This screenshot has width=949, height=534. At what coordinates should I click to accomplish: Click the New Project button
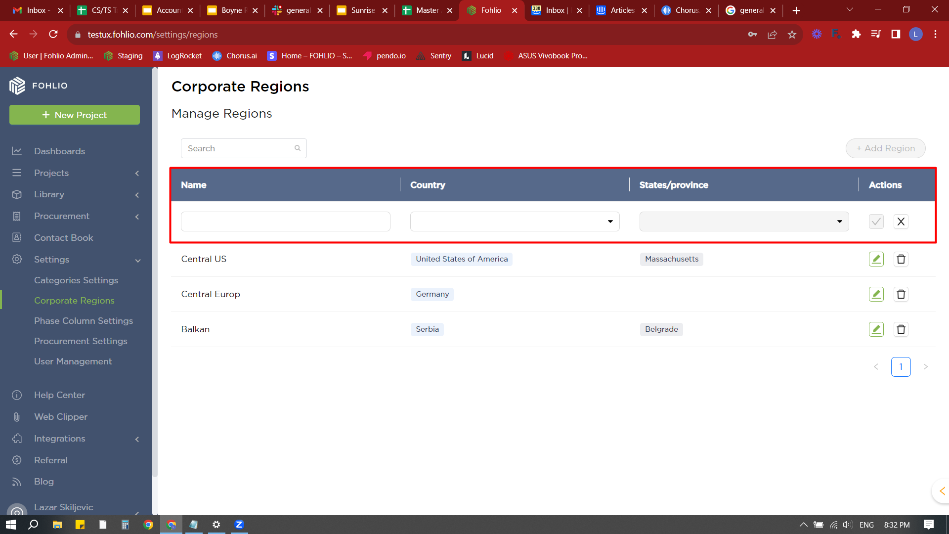[75, 115]
